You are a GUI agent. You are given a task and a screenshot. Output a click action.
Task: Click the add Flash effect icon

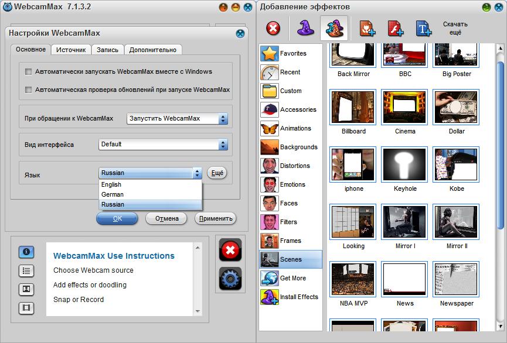395,29
